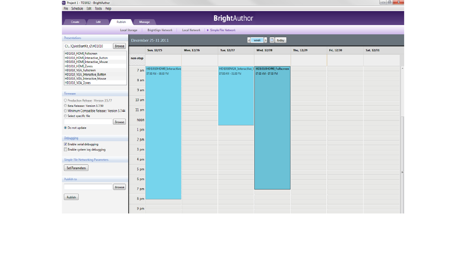
Task: Click Browse next to Publish to field
Action: (x=119, y=187)
